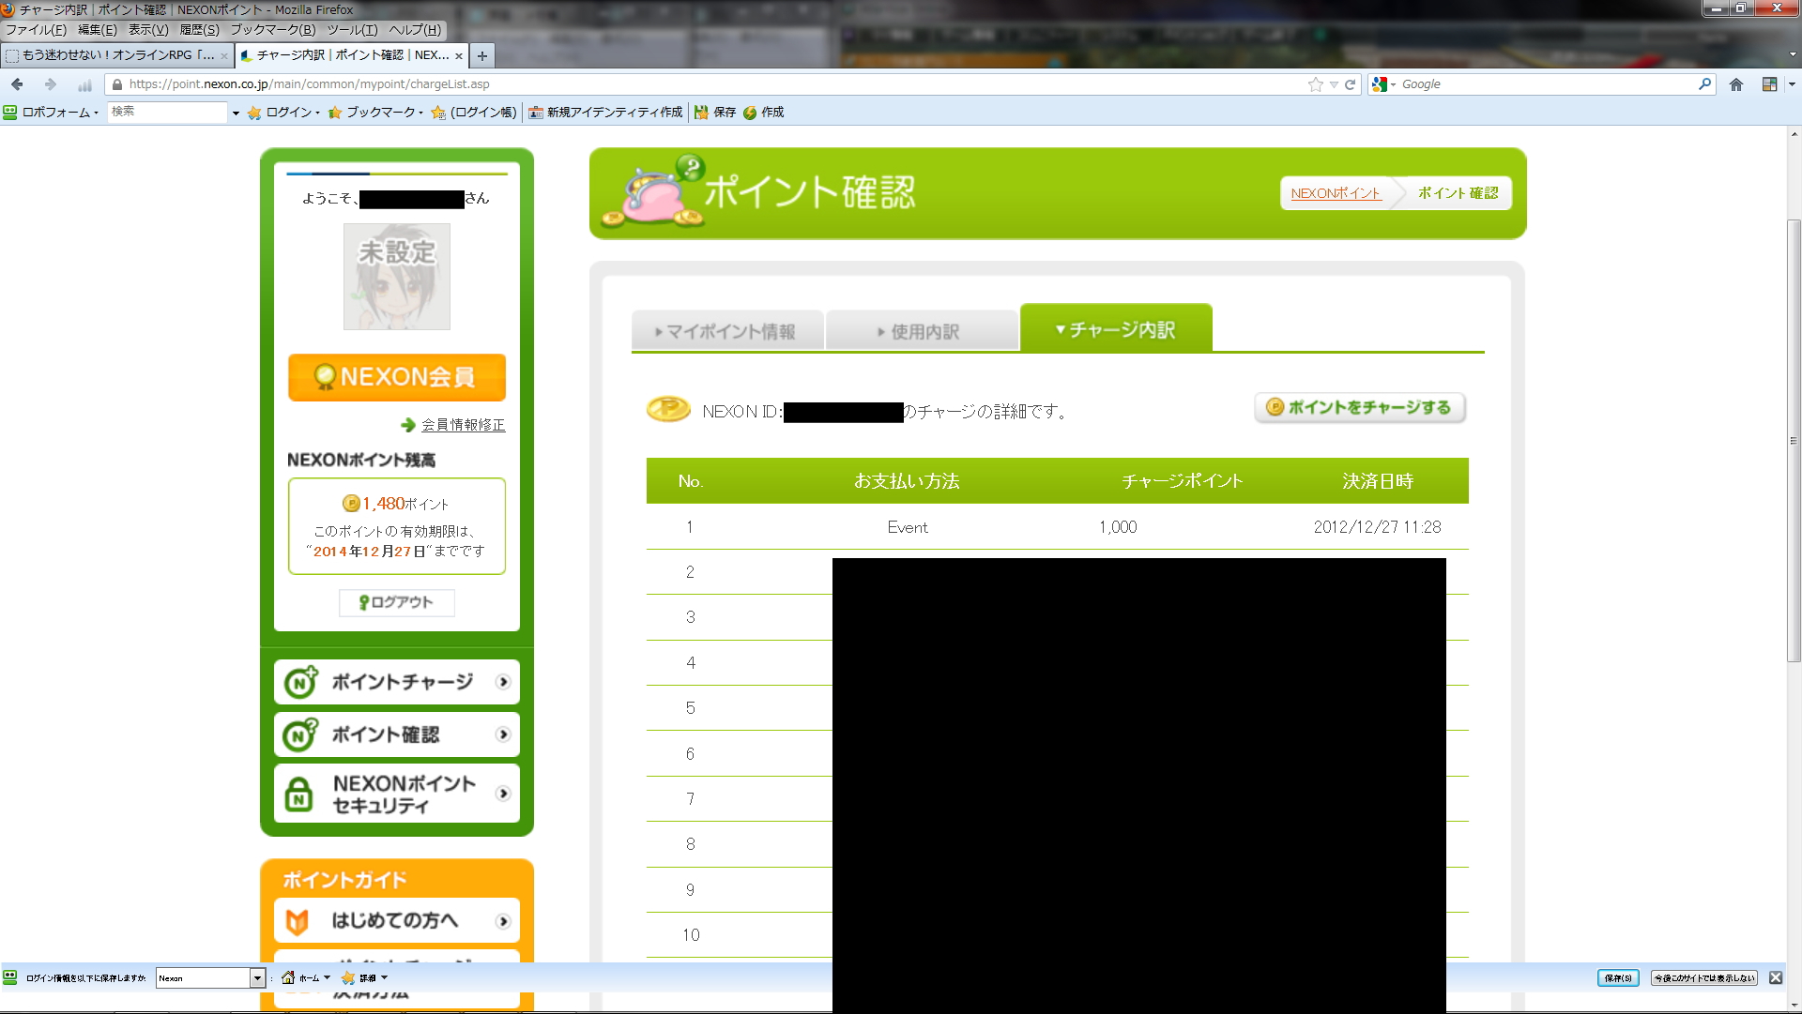Viewport: 1802px width, 1014px height.
Task: Open the address bar history dropdown arrow
Action: pos(1334,84)
